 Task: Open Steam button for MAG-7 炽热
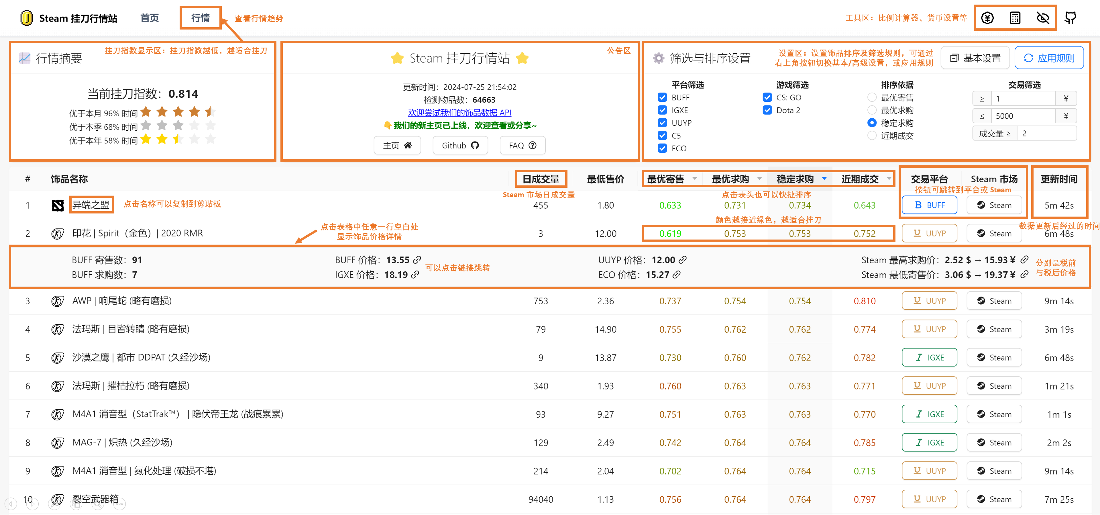click(994, 442)
